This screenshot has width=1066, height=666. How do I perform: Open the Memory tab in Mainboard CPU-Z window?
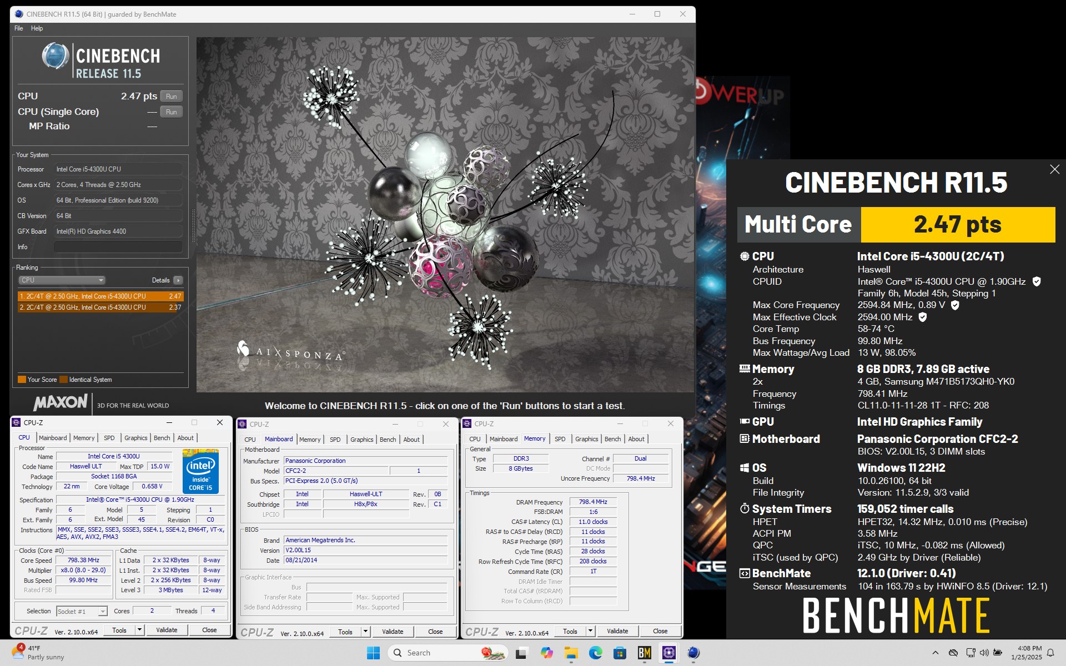tap(310, 440)
